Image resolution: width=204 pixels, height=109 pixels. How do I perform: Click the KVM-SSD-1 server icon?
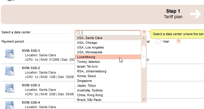10,54
